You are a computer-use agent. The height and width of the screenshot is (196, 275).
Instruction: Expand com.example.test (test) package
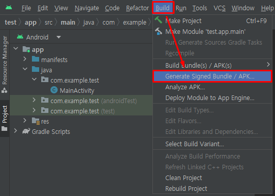pyautogui.click(x=34, y=110)
